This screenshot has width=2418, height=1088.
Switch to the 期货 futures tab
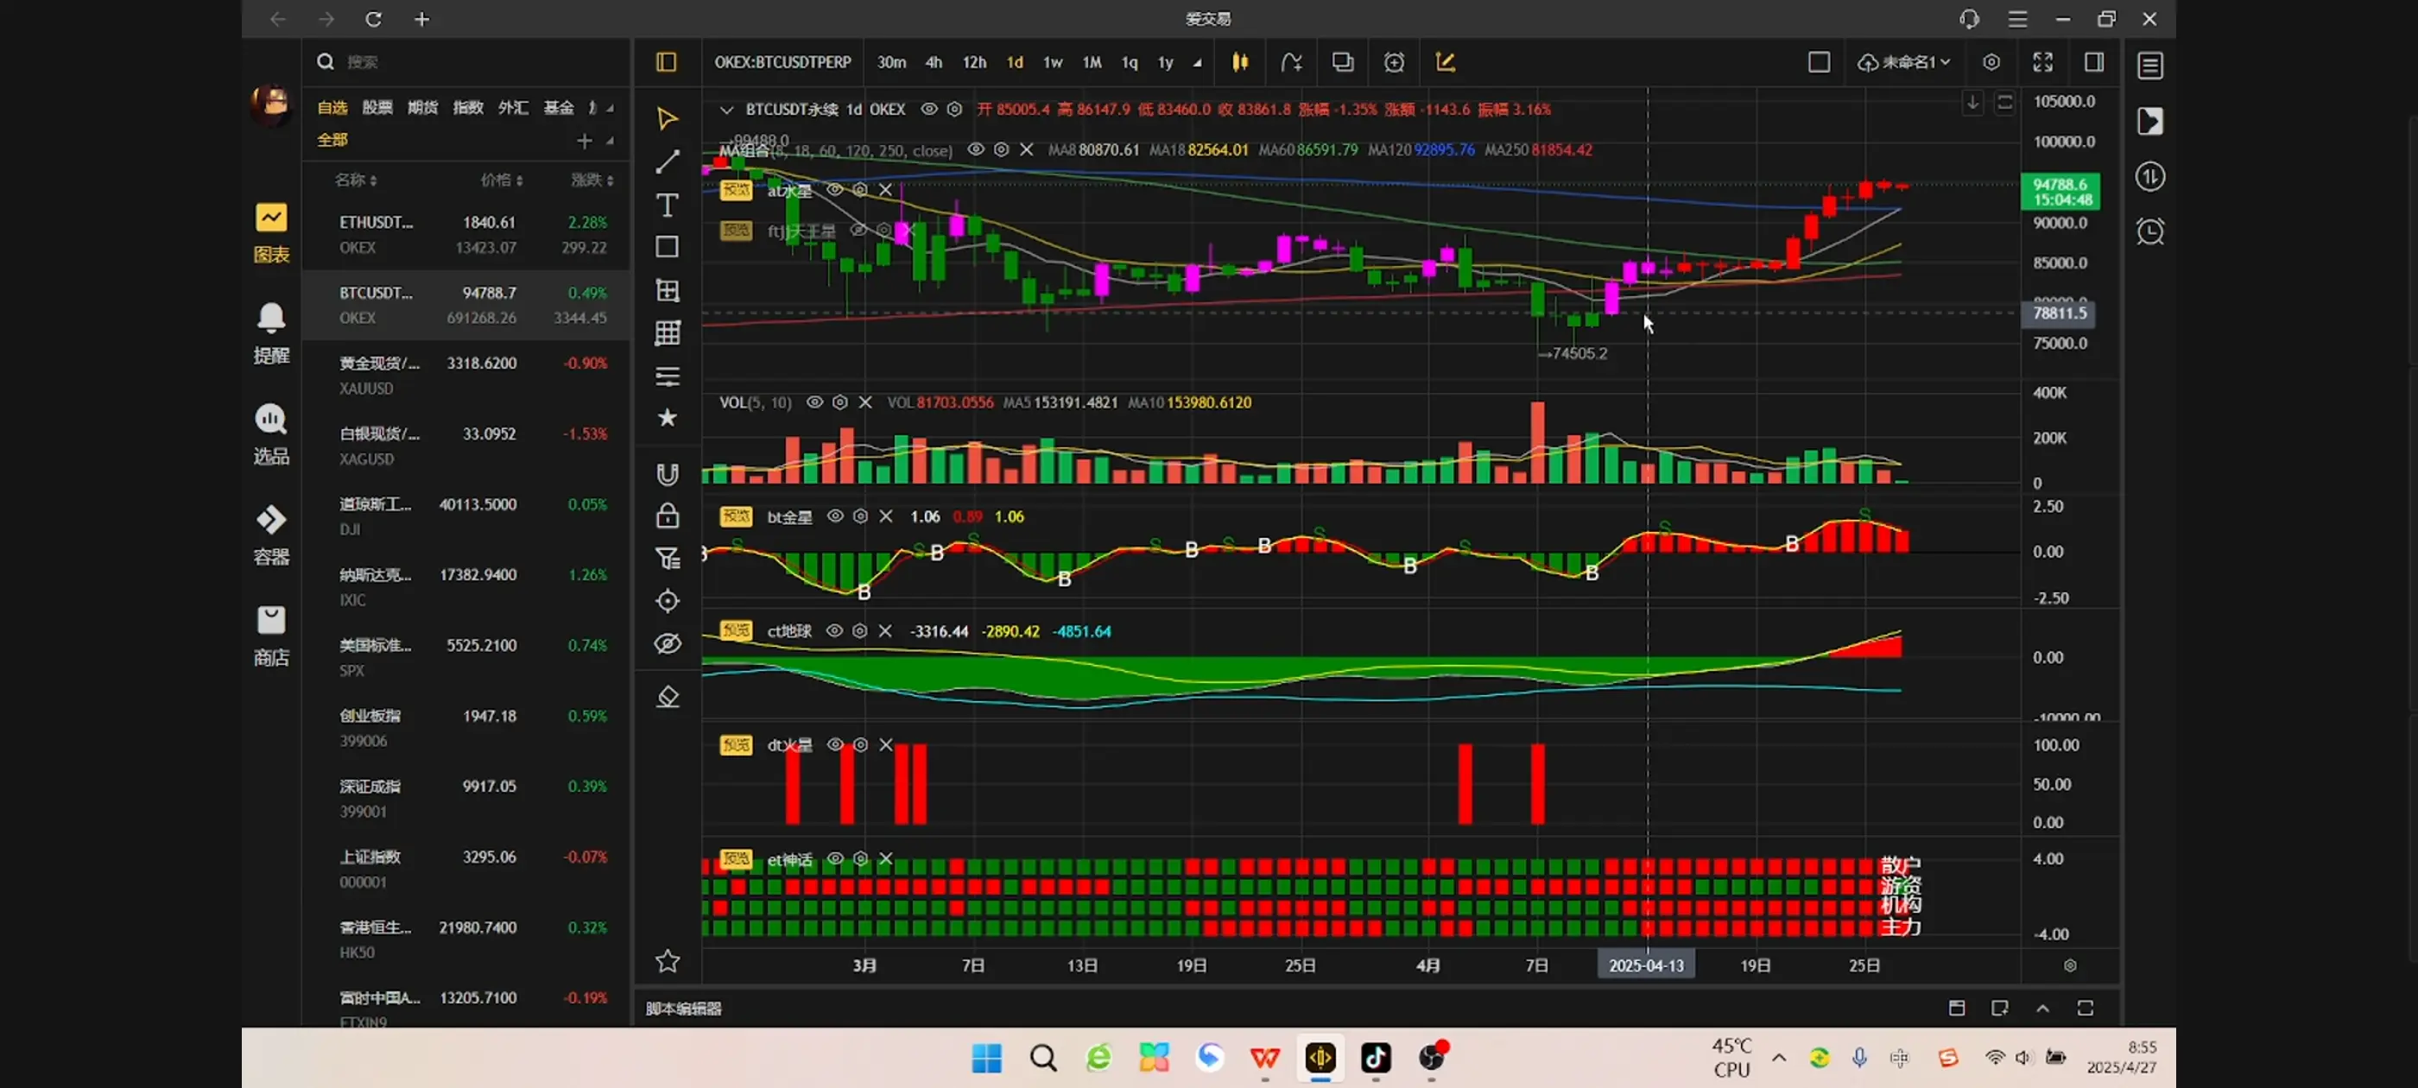pos(422,107)
